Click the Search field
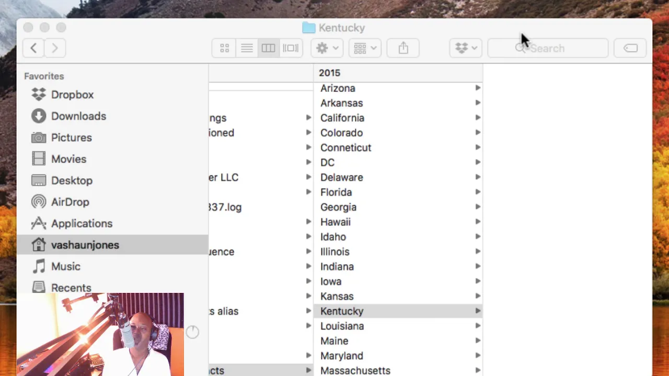The width and height of the screenshot is (669, 376). coord(548,48)
